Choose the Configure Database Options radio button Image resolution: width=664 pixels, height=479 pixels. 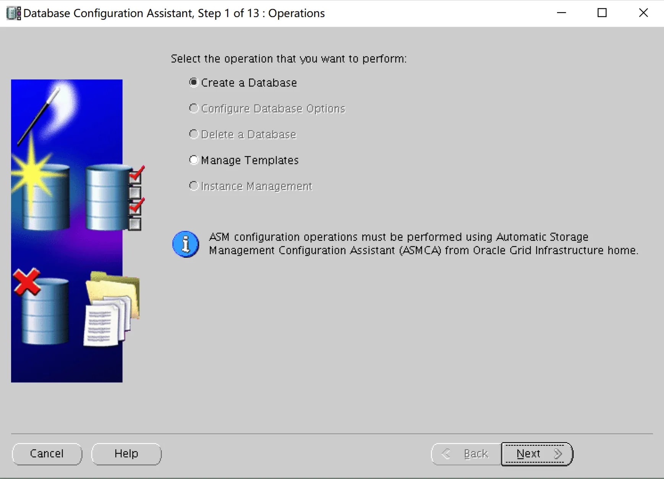point(194,108)
